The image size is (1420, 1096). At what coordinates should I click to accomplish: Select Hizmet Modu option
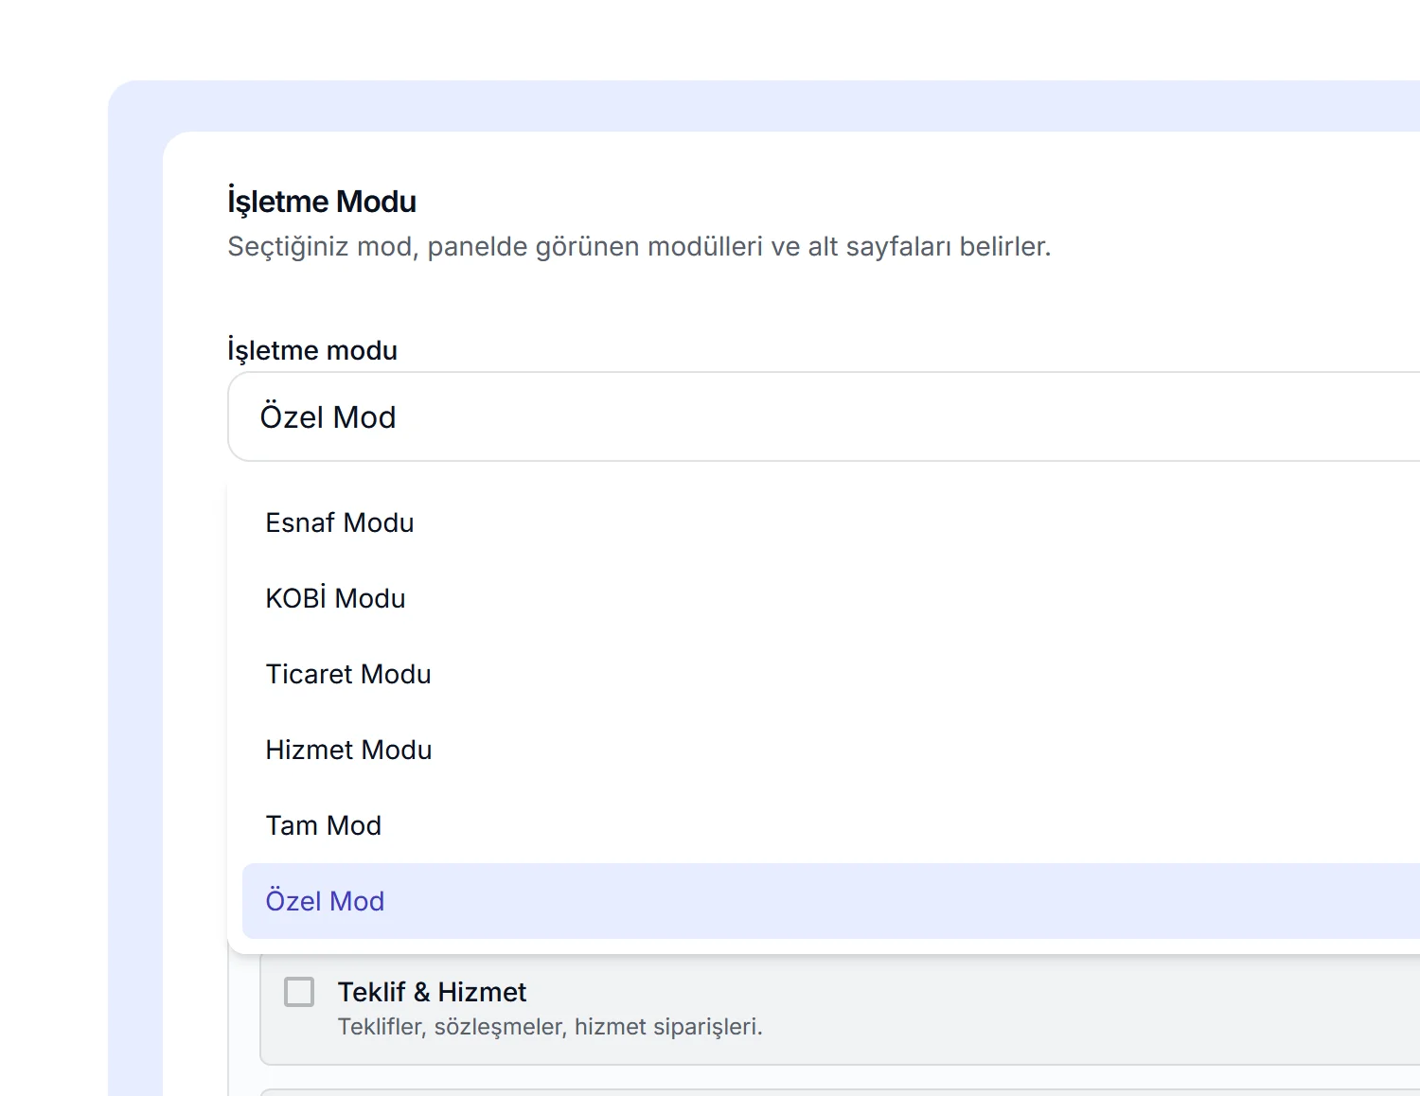click(x=831, y=750)
